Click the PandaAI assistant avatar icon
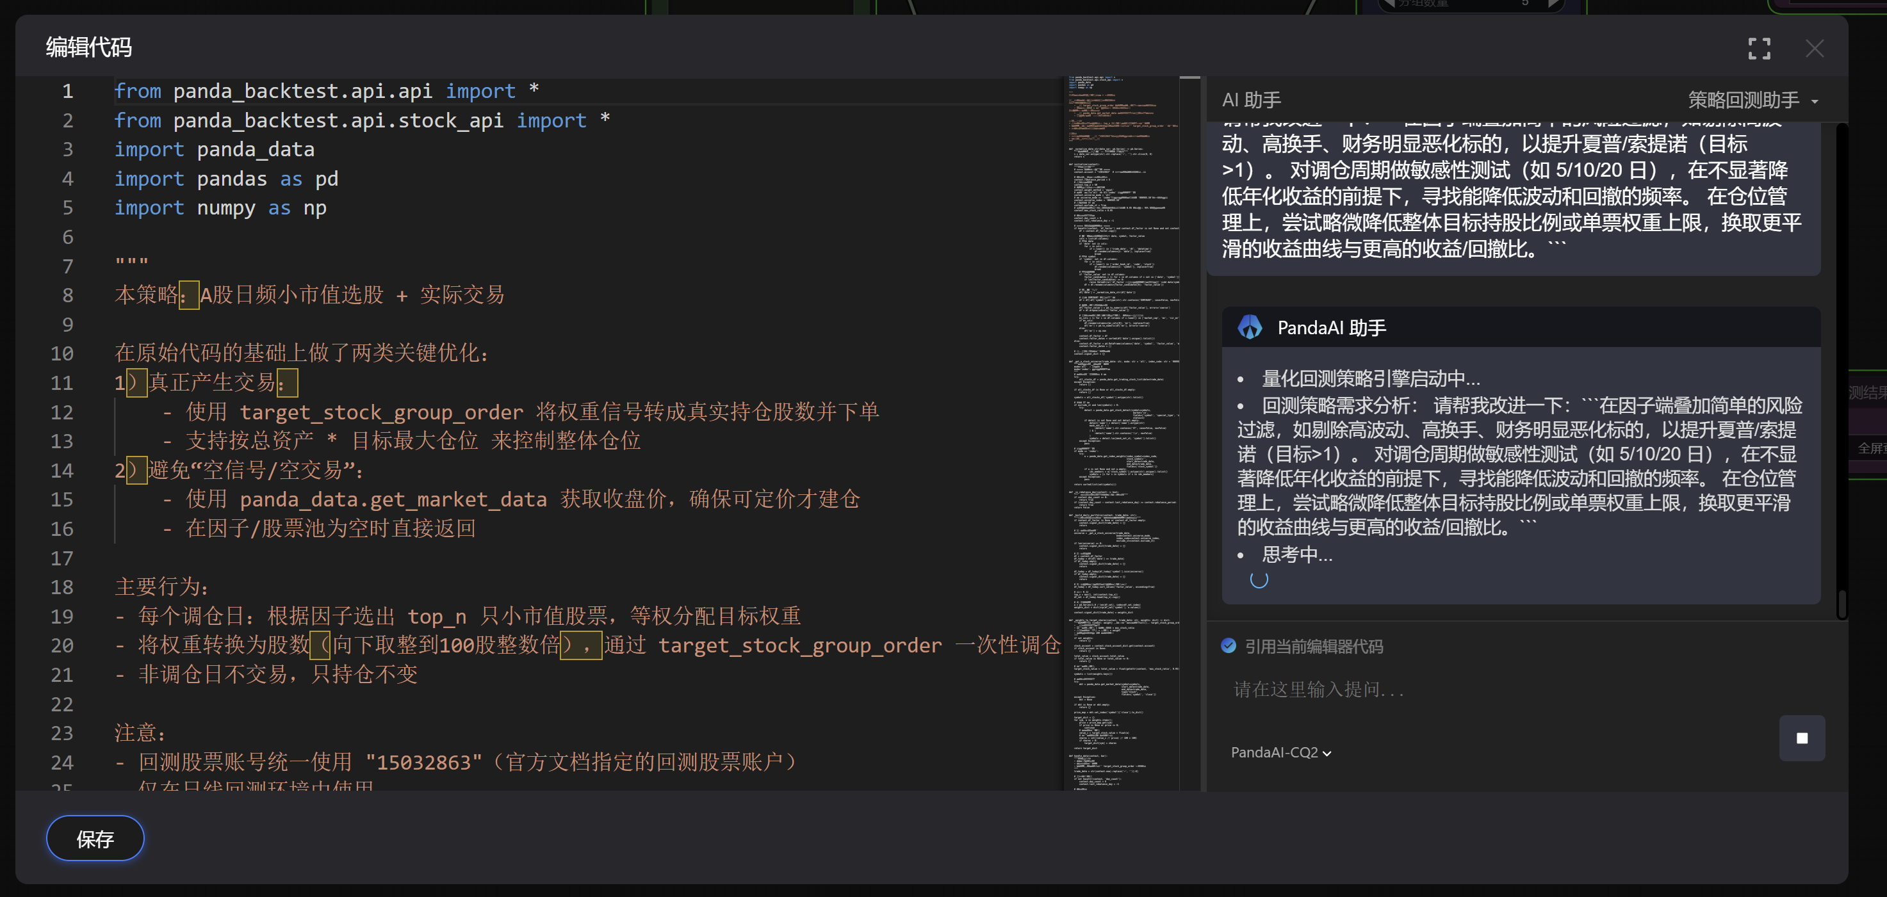 (x=1250, y=327)
